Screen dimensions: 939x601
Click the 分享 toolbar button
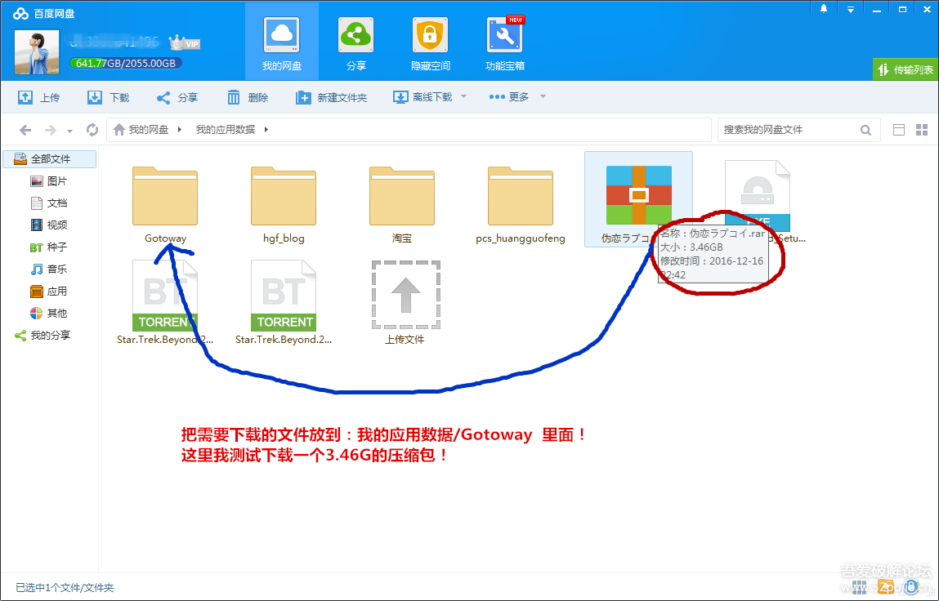[177, 97]
